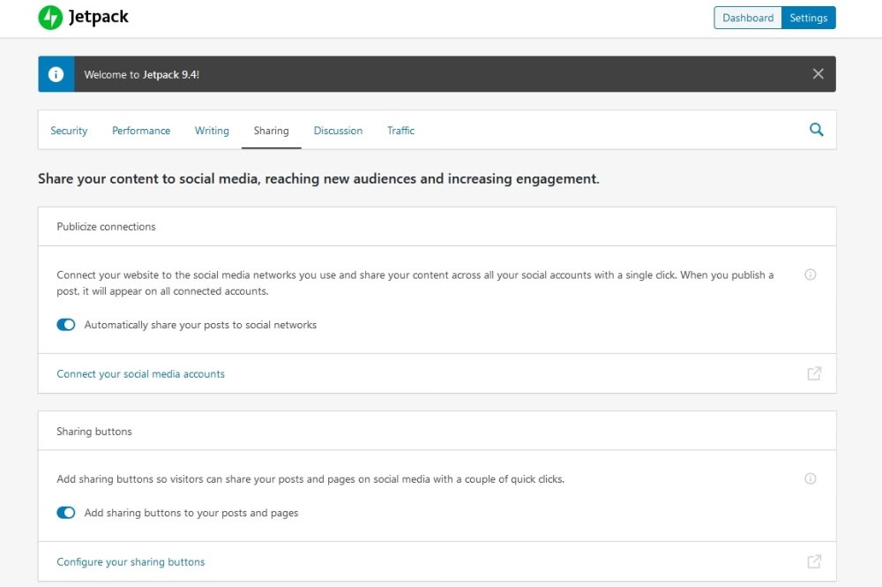The image size is (882, 587).
Task: Toggle Automatically share your posts to social networks
Action: tap(66, 325)
